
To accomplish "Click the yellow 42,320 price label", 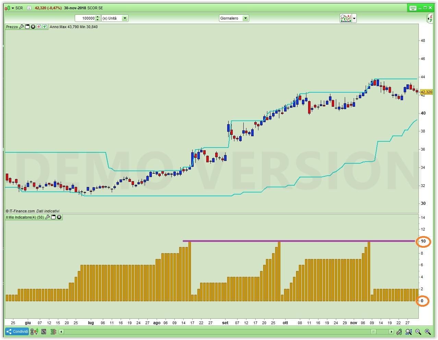I will 427,92.
